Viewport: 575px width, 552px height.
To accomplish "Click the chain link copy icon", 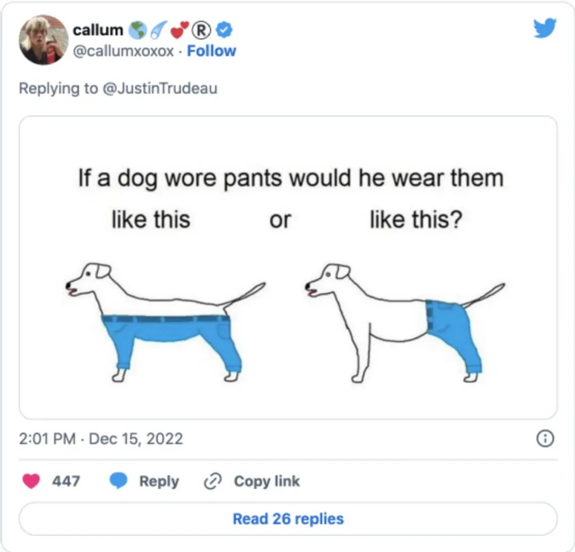I will click(x=212, y=481).
